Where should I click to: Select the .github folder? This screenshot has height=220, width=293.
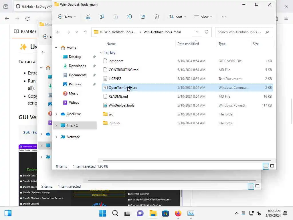point(187,123)
